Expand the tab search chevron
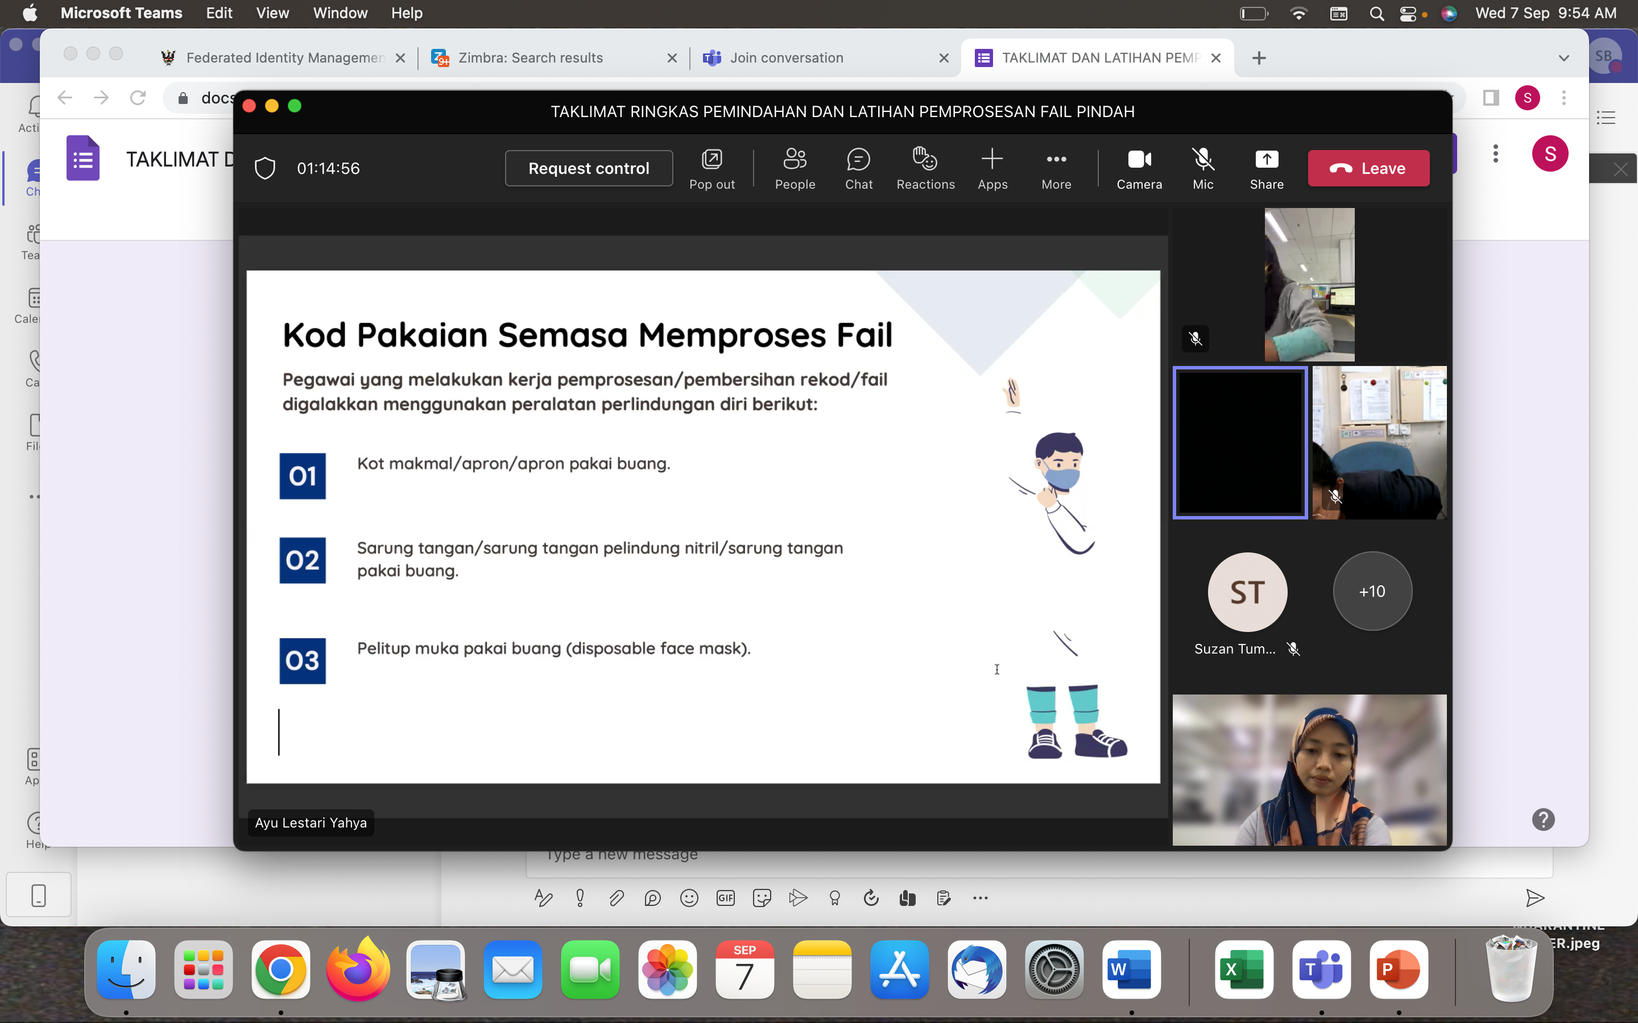 click(x=1563, y=58)
